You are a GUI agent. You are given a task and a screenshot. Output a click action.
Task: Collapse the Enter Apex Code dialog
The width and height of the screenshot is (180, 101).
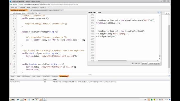click(158, 12)
